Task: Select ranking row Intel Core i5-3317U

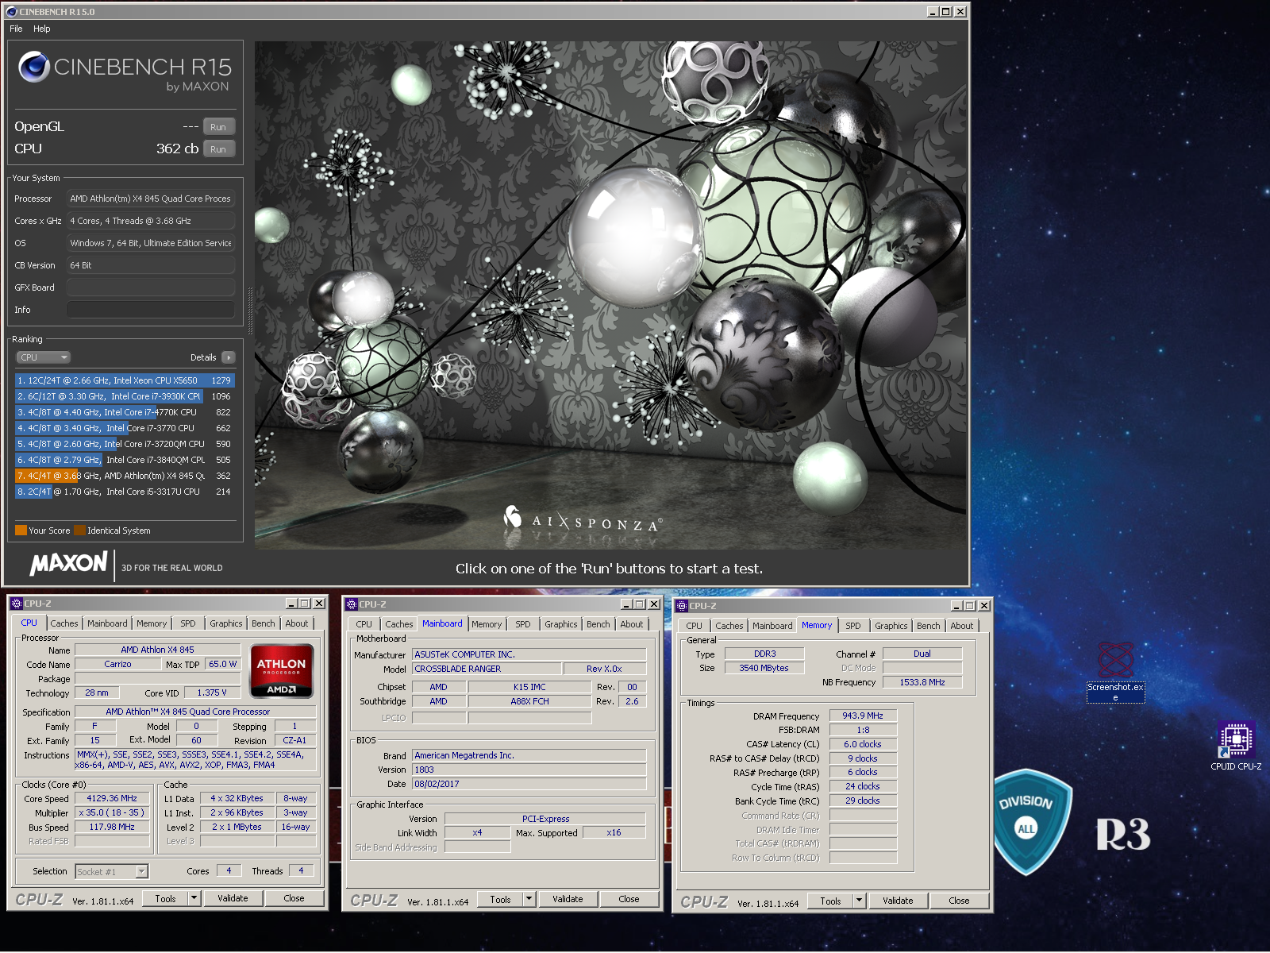Action: pos(125,492)
